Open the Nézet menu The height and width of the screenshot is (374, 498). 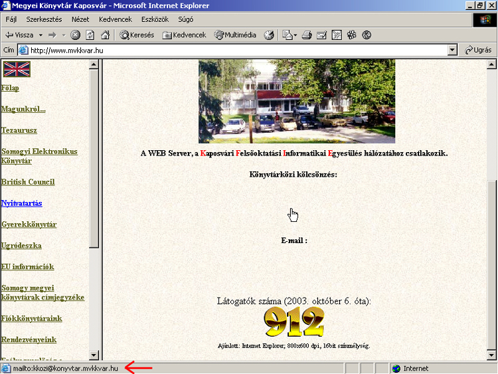click(80, 19)
